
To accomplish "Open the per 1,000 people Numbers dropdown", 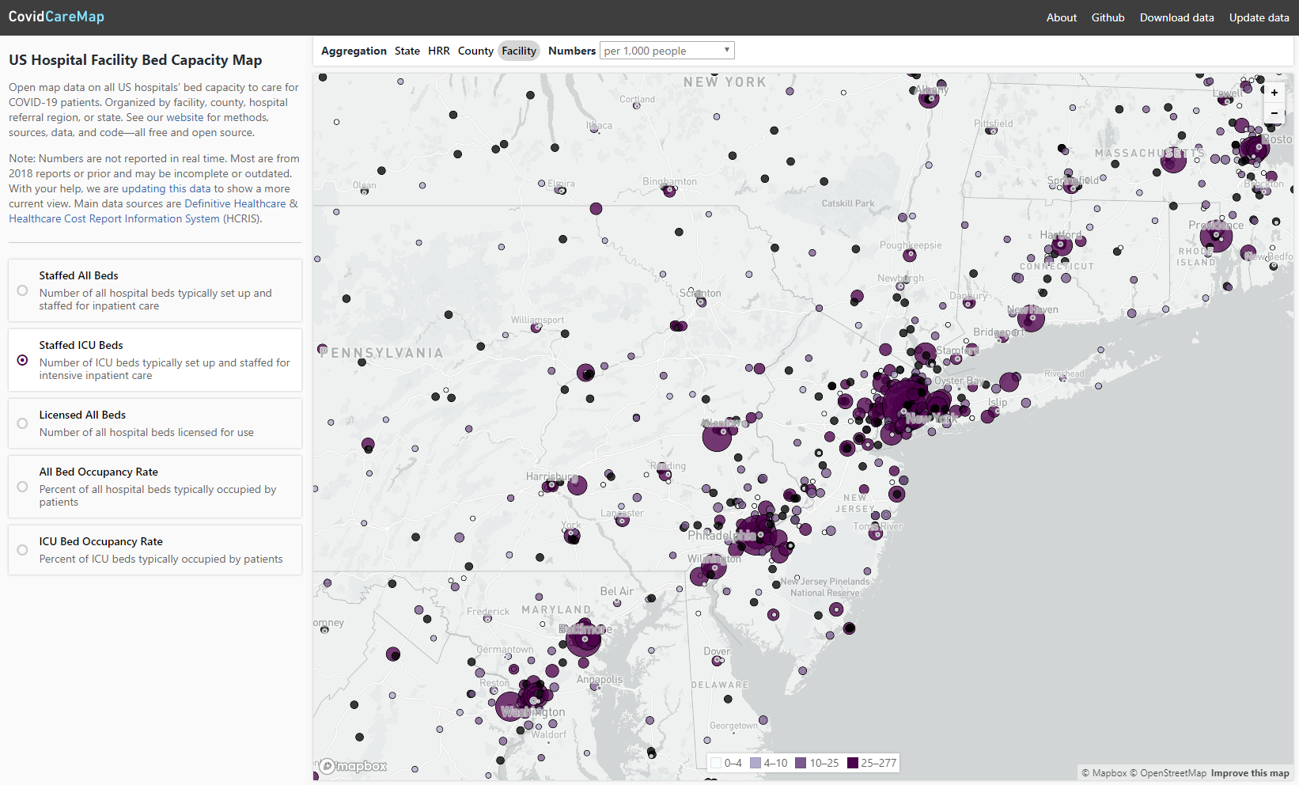I will 667,50.
